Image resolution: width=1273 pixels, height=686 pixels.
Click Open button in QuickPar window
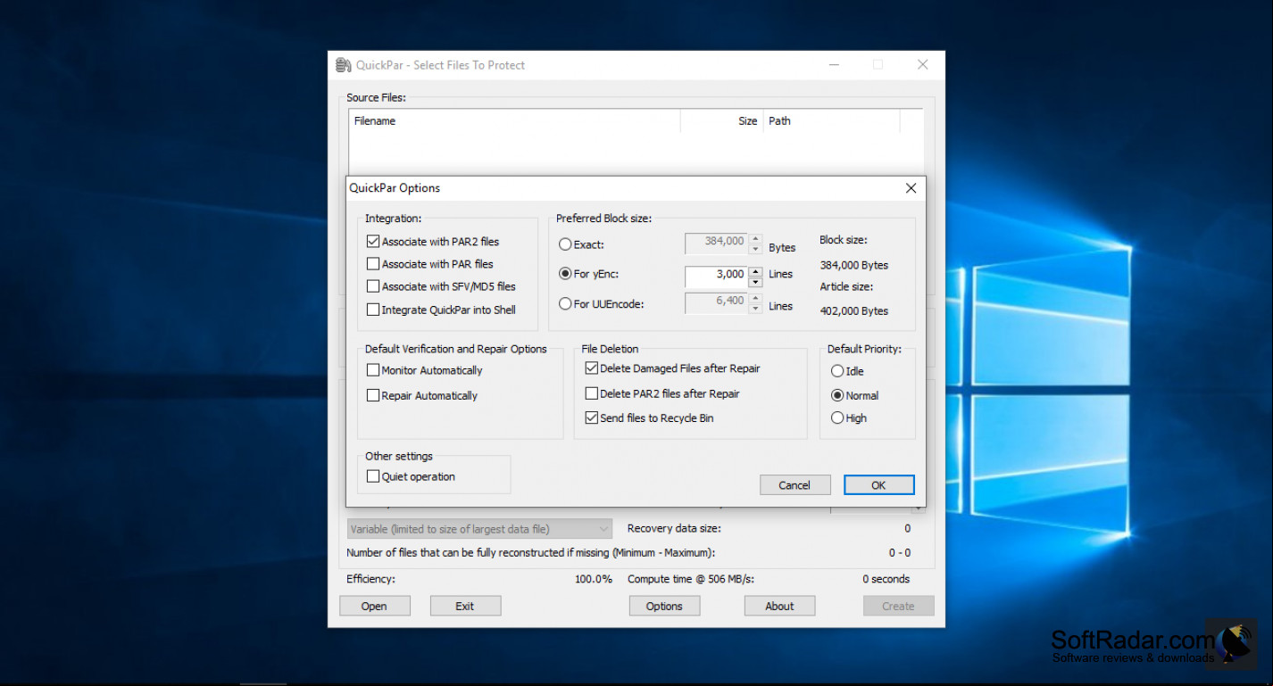coord(374,606)
